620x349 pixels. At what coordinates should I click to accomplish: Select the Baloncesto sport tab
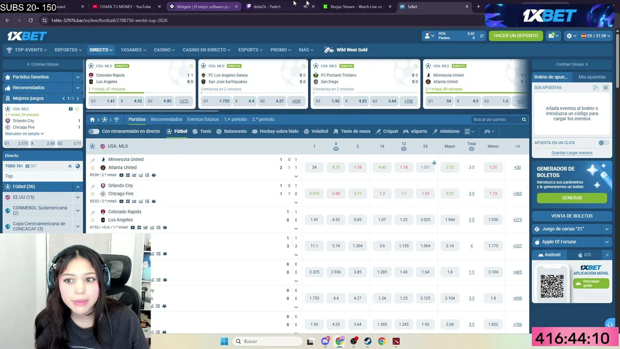[x=232, y=131]
